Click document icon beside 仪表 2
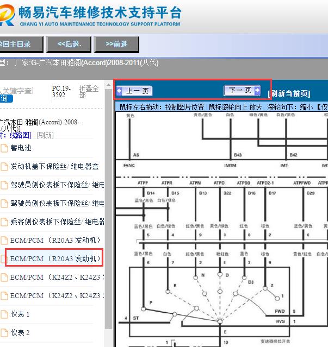The height and width of the screenshot is (347, 328). [4, 333]
